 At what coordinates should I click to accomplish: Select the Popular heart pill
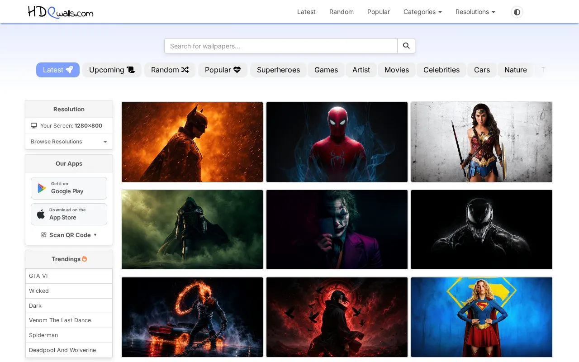223,70
